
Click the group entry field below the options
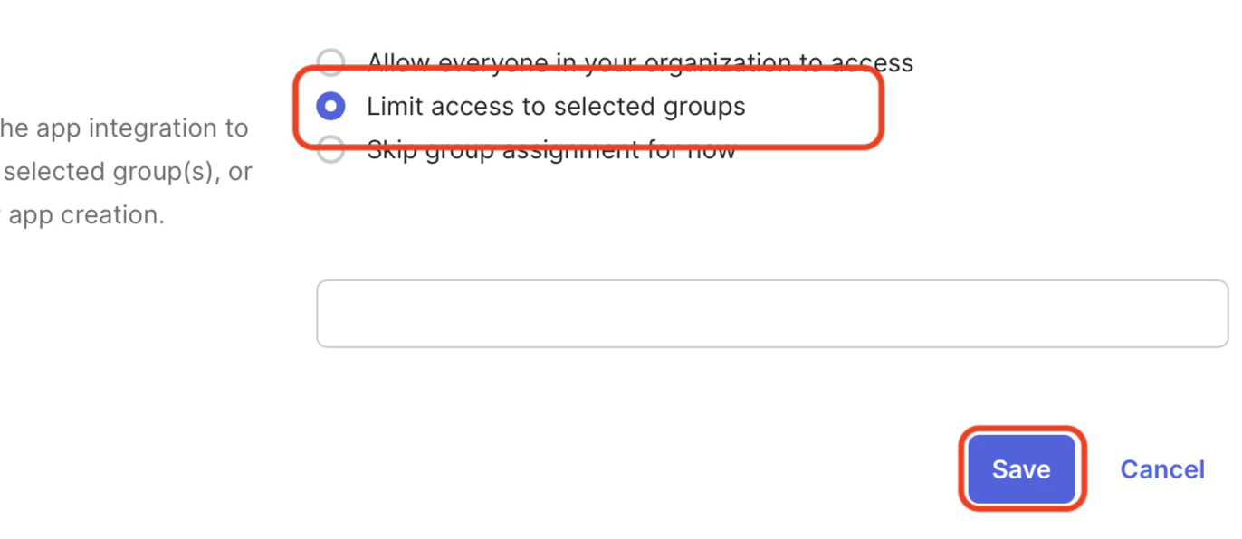click(x=771, y=313)
